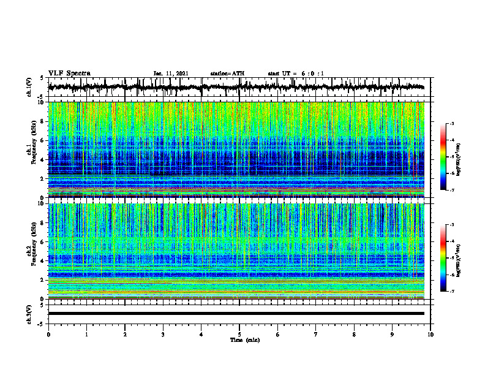Click time axis tick label "1"
Viewport: 485px width, 375px height.
click(x=86, y=335)
